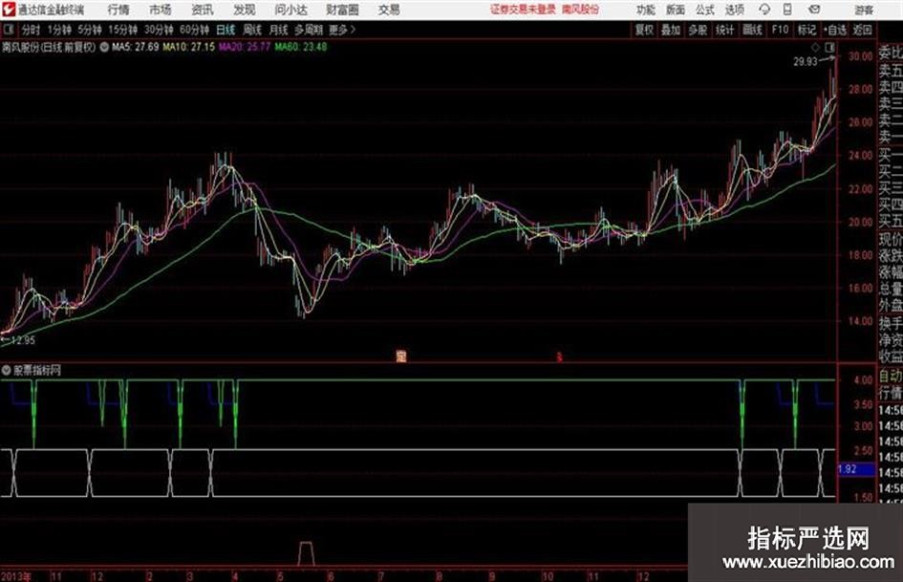Click the 统计 toolbar button
This screenshot has width=903, height=582.
(725, 30)
